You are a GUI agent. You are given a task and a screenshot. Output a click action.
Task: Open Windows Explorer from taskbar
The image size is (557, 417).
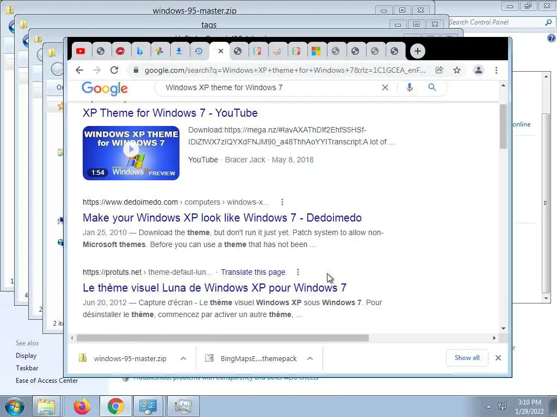coord(47,406)
